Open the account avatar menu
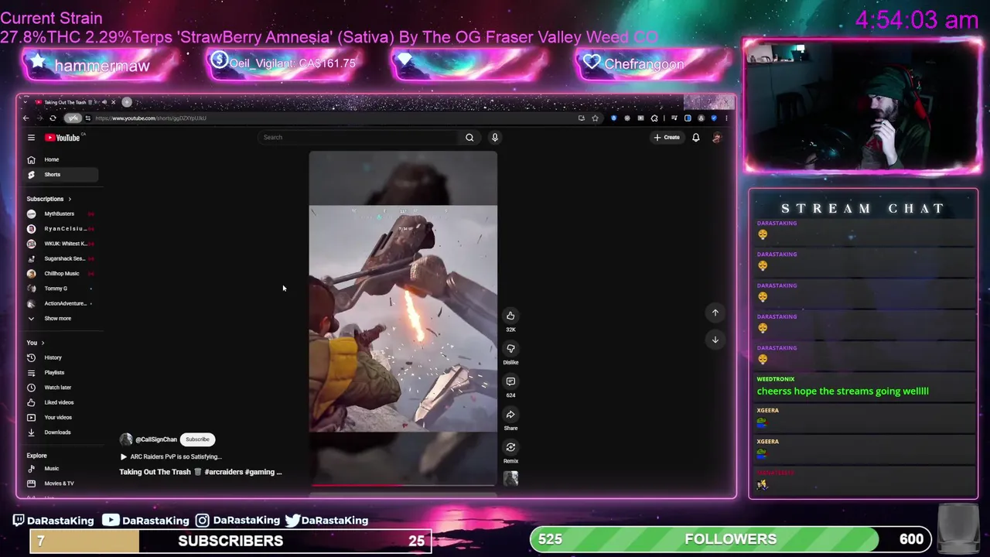990x557 pixels. [x=716, y=138]
